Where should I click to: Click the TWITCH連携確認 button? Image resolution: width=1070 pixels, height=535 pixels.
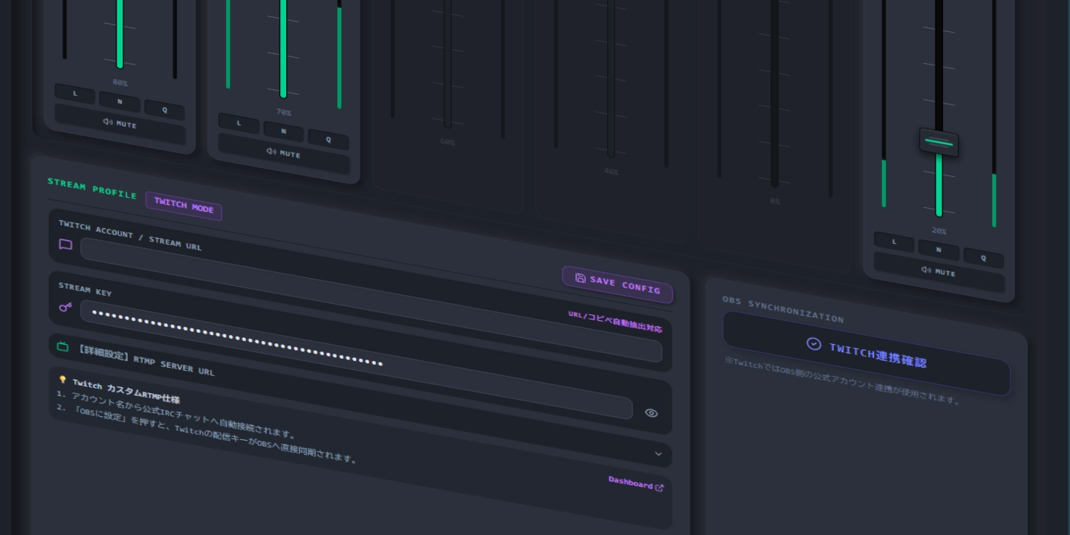[866, 354]
